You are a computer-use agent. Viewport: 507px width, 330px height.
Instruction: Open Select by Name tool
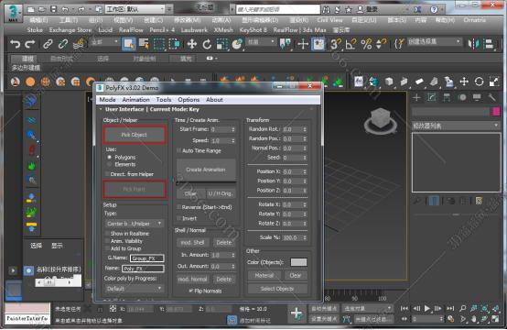tap(144, 44)
